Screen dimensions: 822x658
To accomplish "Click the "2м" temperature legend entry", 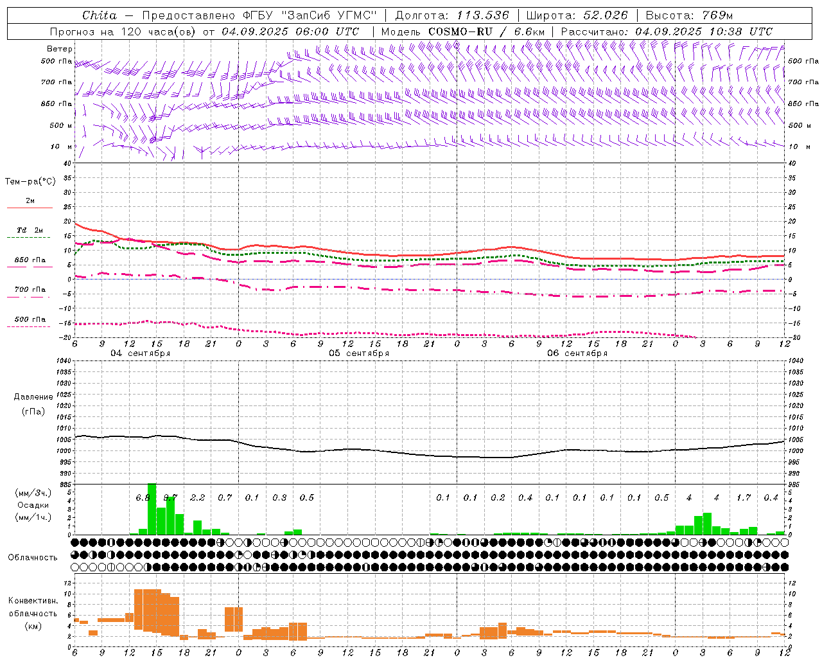I will coord(30,200).
